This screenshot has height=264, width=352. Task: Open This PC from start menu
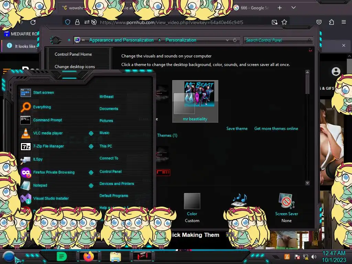tap(106, 146)
